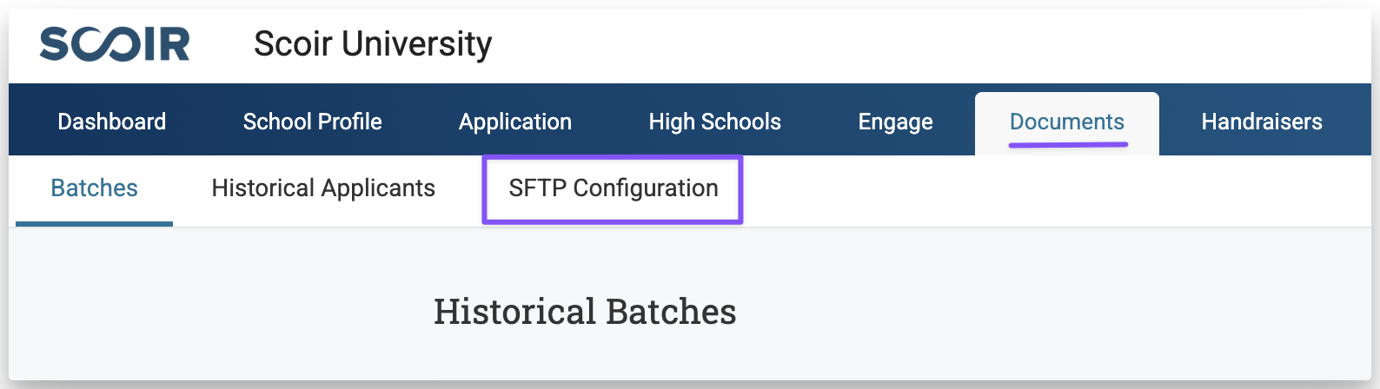Click the Historical Batches heading

(585, 312)
